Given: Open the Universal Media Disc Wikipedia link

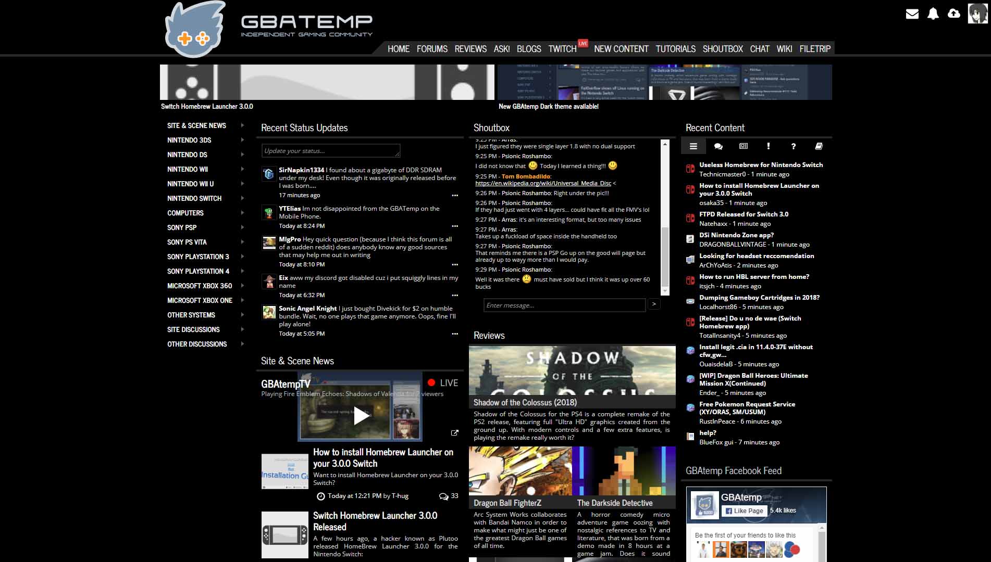Looking at the screenshot, I should click(543, 183).
